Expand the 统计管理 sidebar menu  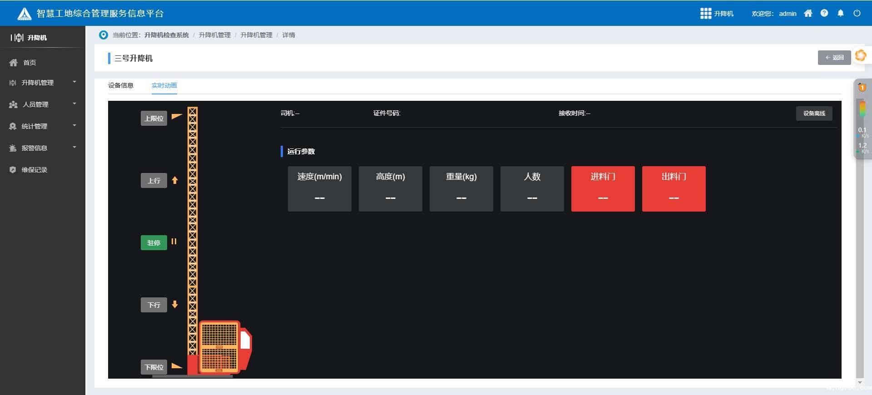42,126
